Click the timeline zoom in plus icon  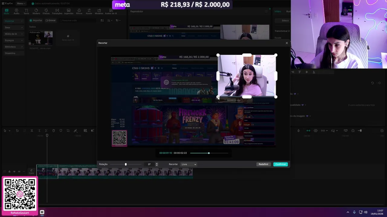coord(382,131)
